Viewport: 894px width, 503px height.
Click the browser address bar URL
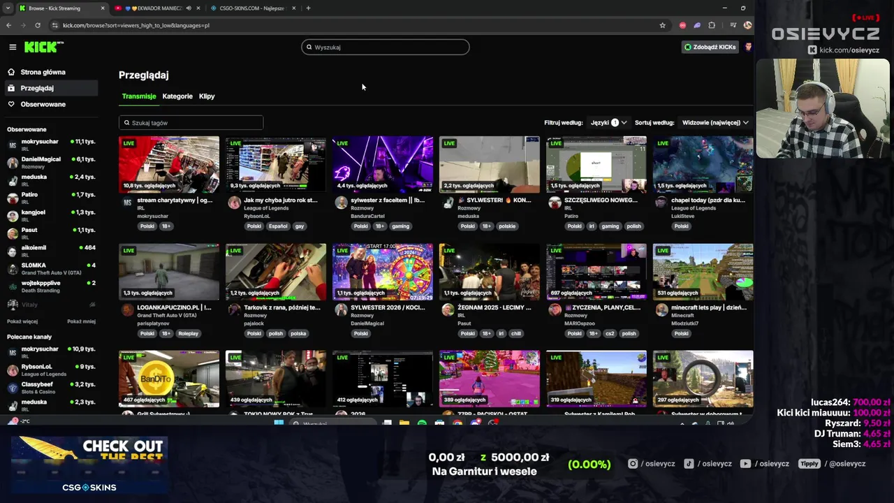click(136, 25)
